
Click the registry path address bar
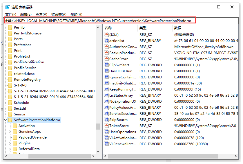coord(100,21)
